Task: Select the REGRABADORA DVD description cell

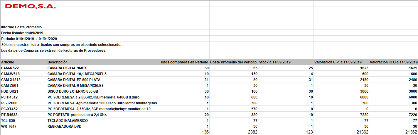Action: [103, 126]
